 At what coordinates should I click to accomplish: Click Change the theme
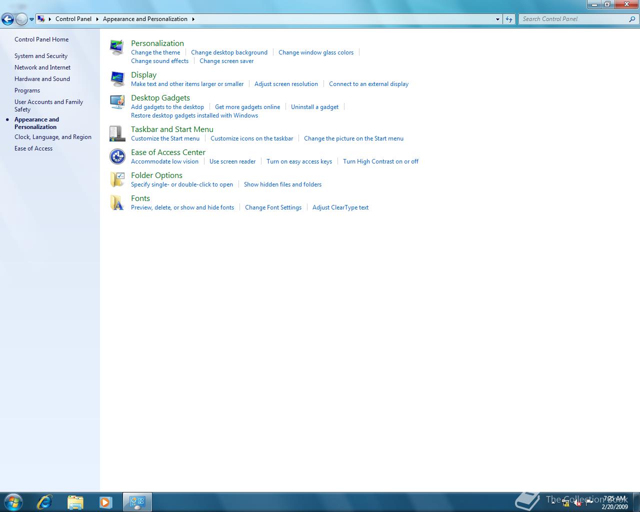(155, 52)
